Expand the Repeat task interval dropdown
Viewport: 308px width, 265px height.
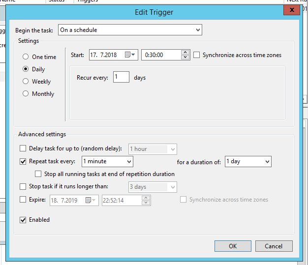107,161
